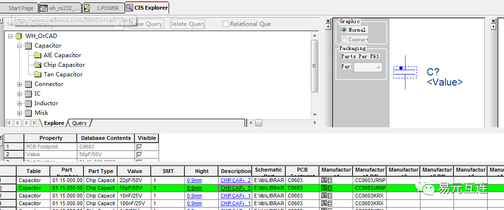Screen dimensions: 504x210
Task: Select the 100nF/25V value cell
Action: click(134, 204)
